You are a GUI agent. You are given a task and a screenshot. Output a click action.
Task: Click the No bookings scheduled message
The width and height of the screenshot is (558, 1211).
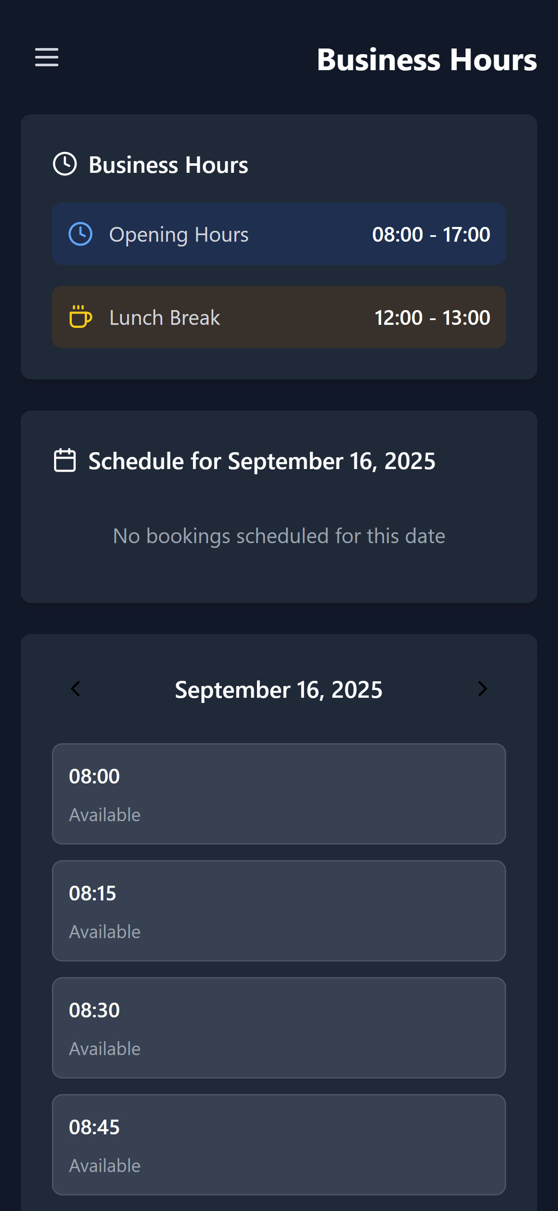click(279, 536)
